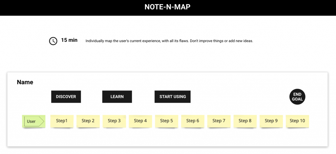Select the Step 8 sticky note
Screen dimensions: 336x154
(x=245, y=121)
